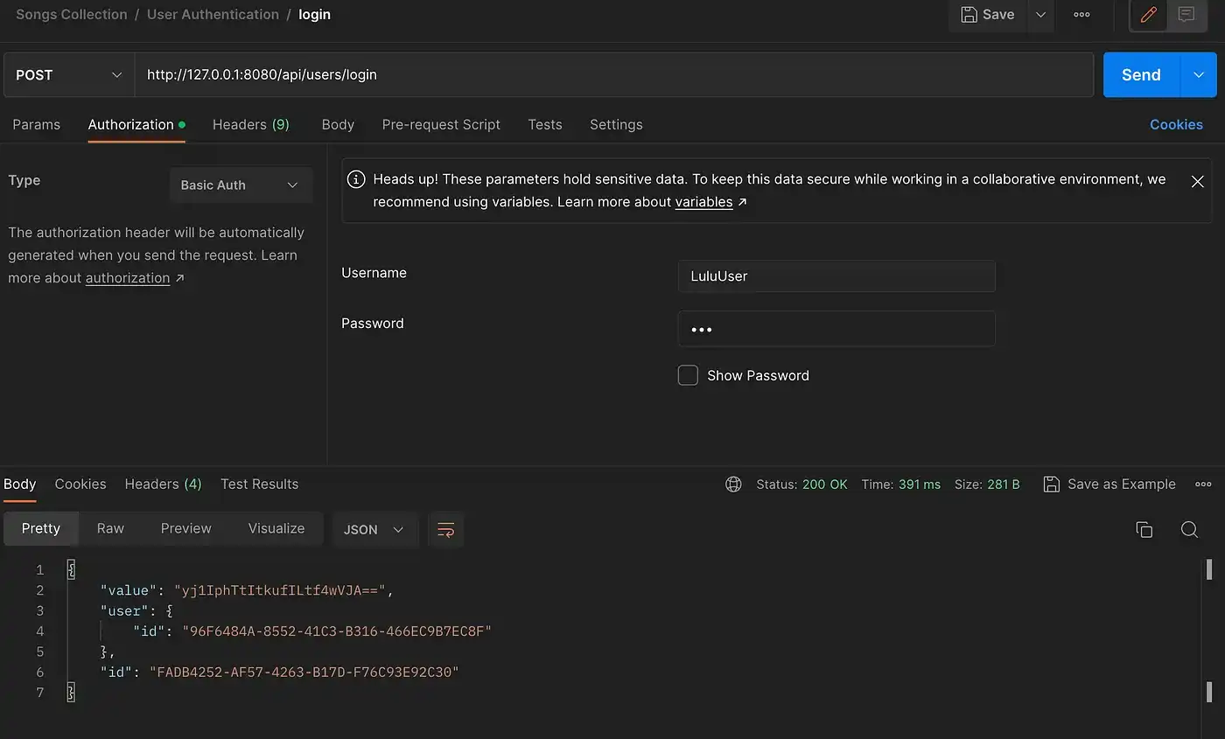Copy the response body with the copy icon
This screenshot has width=1225, height=739.
click(x=1144, y=529)
